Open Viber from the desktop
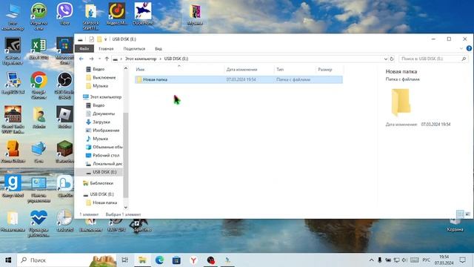This screenshot has height=267, width=474. (64, 13)
